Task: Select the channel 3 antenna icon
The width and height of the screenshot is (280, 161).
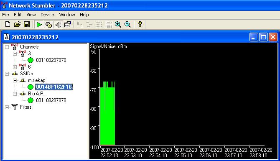Action: [x=23, y=54]
